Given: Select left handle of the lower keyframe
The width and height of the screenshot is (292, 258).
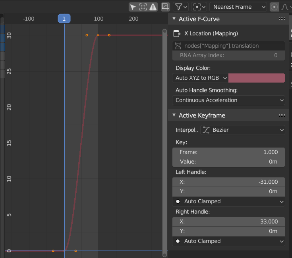Looking at the screenshot, I should pyautogui.click(x=53, y=251).
